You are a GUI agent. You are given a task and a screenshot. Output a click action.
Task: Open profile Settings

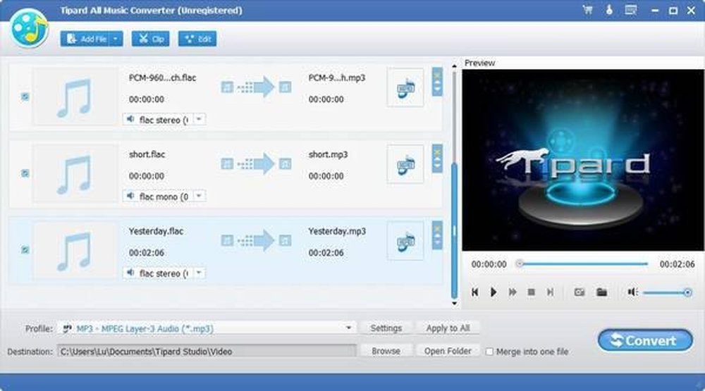[386, 328]
